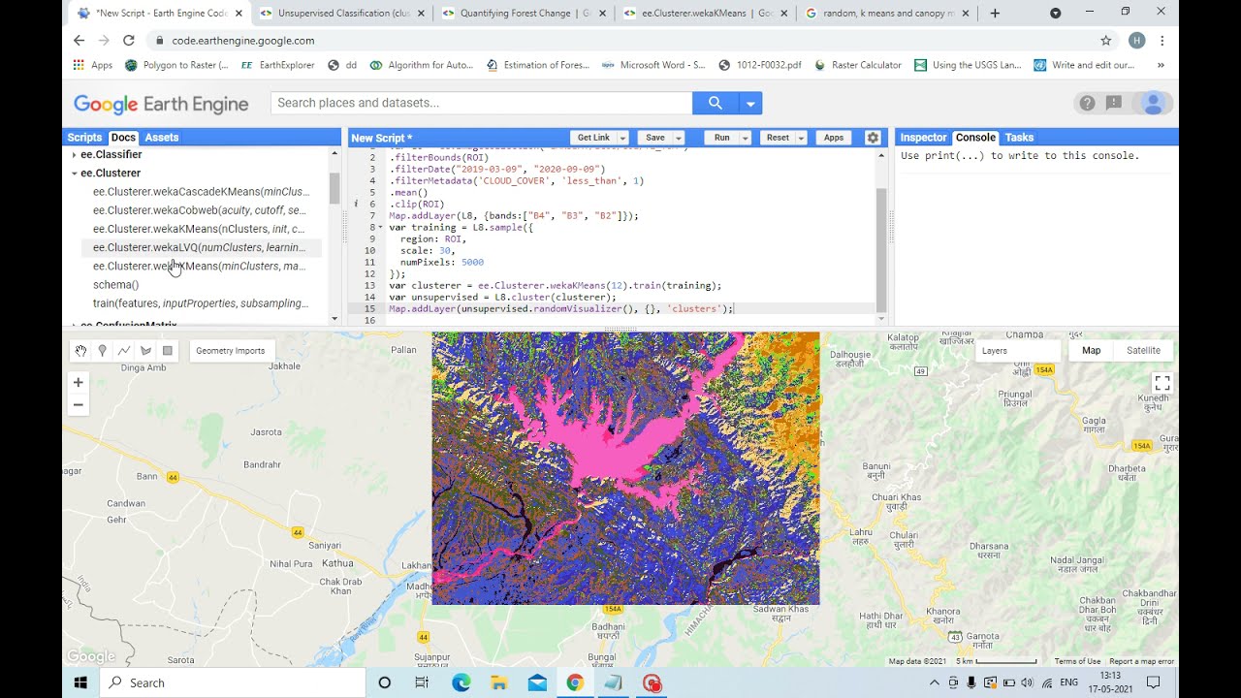Switch to Tasks tab
Image resolution: width=1241 pixels, height=698 pixels.
(x=1019, y=138)
